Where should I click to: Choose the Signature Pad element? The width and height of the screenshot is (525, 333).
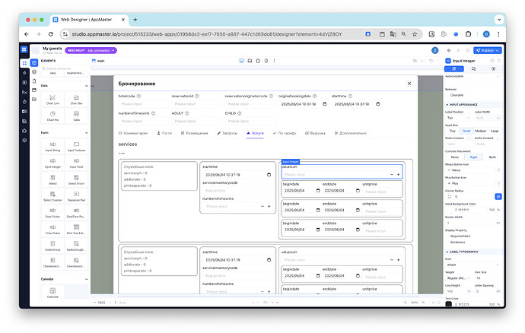(76, 196)
